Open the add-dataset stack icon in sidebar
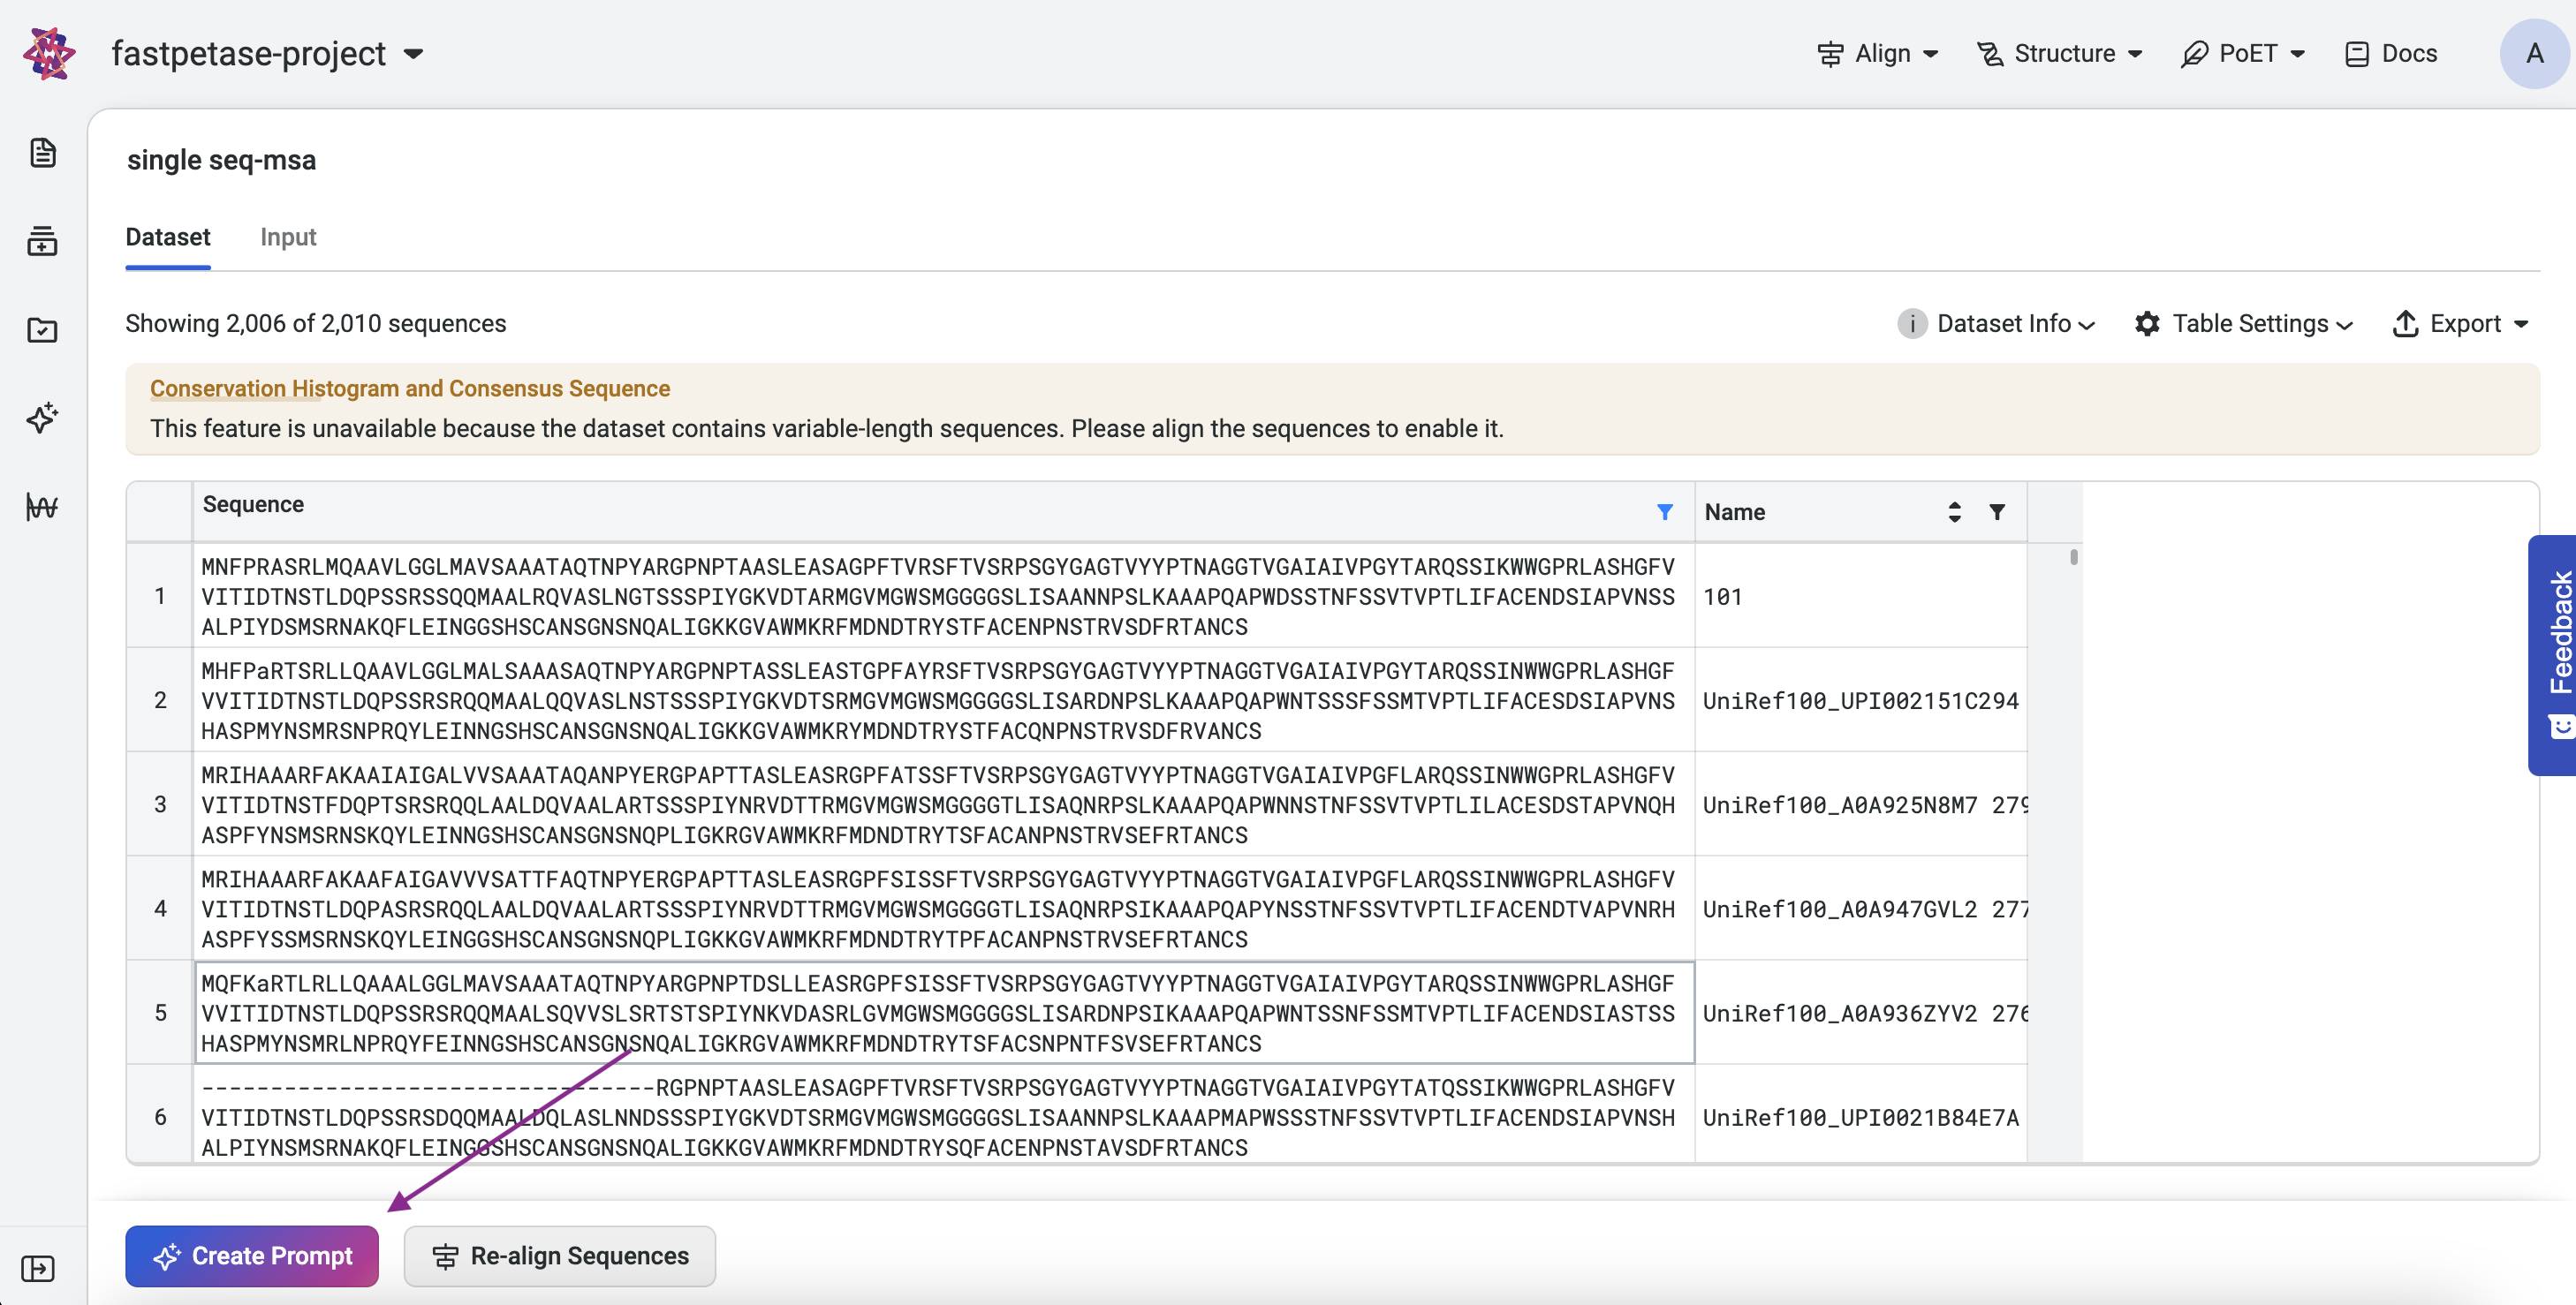This screenshot has height=1305, width=2576. coord(42,241)
